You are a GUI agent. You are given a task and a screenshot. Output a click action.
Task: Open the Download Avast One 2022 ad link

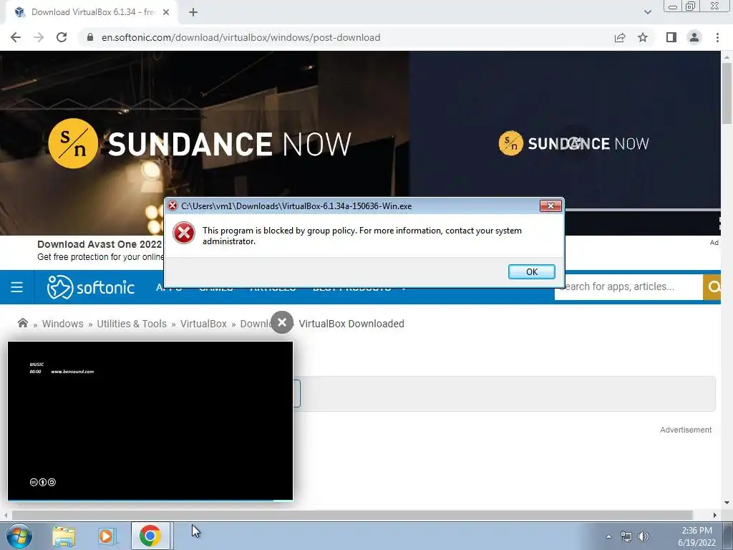point(99,244)
